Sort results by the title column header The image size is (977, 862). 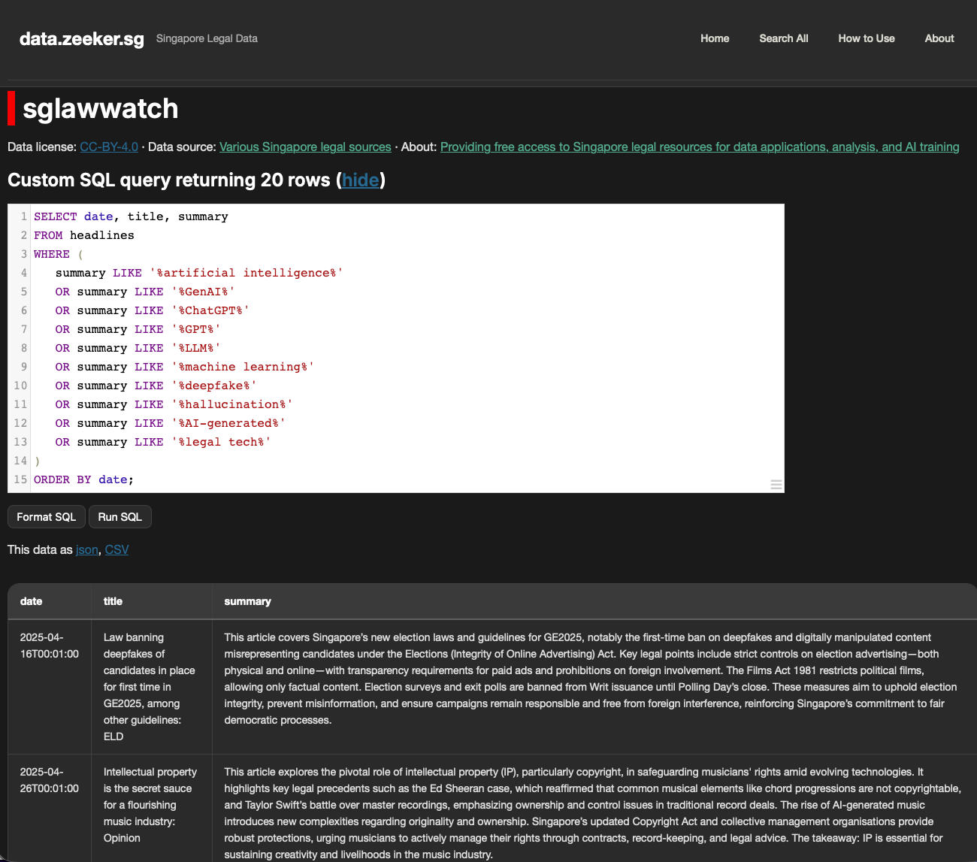click(x=113, y=601)
